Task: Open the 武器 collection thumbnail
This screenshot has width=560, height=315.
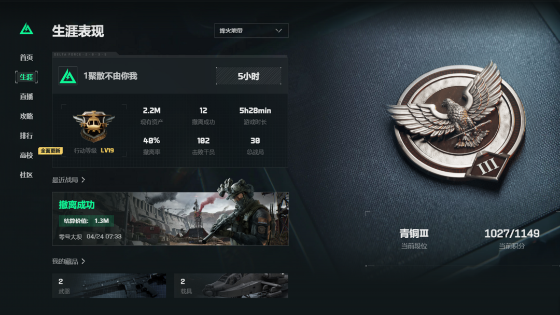Action: click(109, 286)
